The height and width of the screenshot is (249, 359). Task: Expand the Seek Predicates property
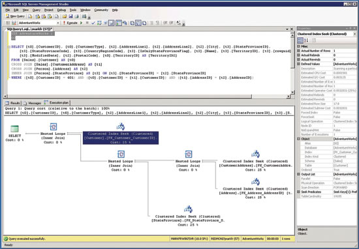pyautogui.click(x=298, y=192)
